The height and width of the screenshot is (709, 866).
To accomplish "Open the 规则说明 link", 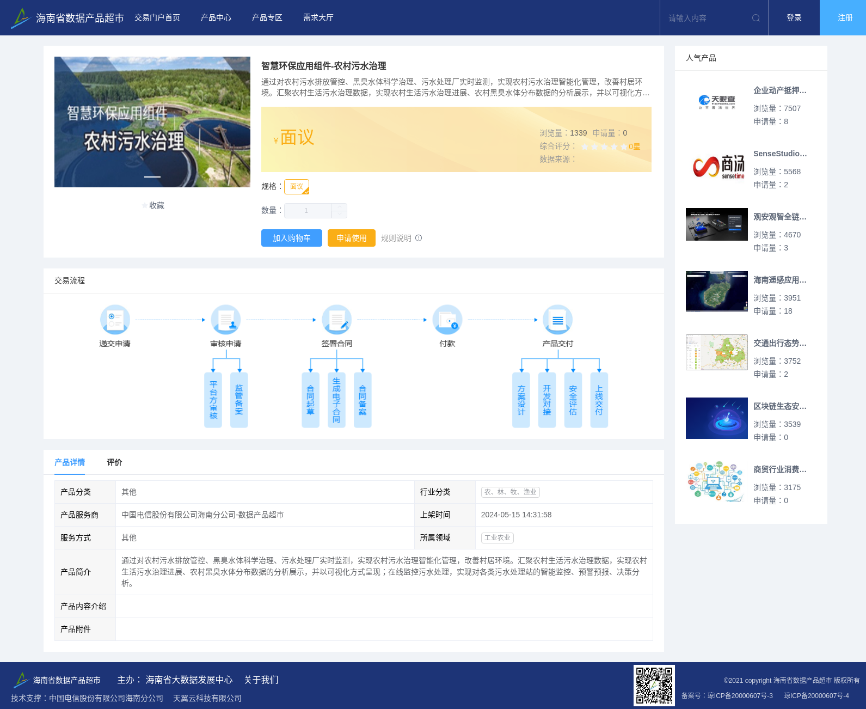I will [x=396, y=238].
